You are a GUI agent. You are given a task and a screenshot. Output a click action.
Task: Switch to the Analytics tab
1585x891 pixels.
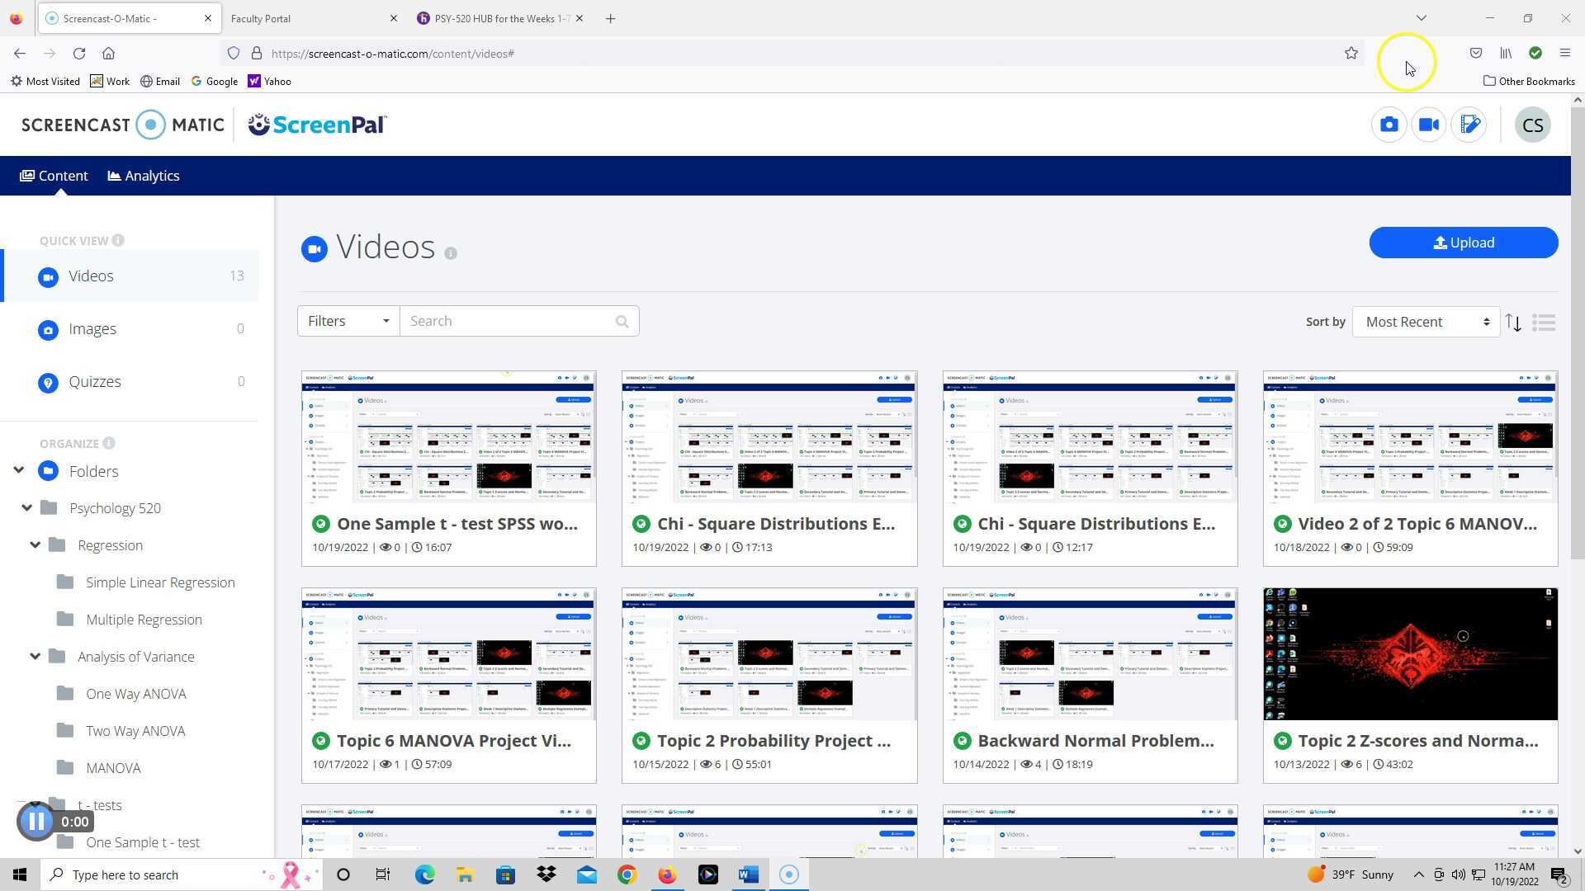point(144,176)
